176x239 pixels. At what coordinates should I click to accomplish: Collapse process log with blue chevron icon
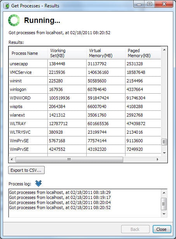pyautogui.click(x=38, y=183)
